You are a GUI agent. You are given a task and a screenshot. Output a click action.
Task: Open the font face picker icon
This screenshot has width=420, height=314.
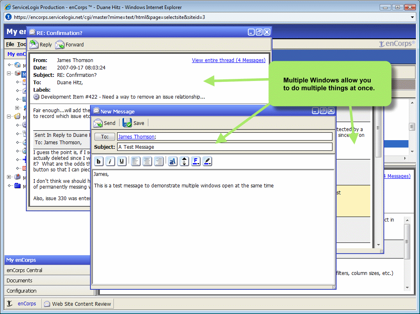[173, 161]
